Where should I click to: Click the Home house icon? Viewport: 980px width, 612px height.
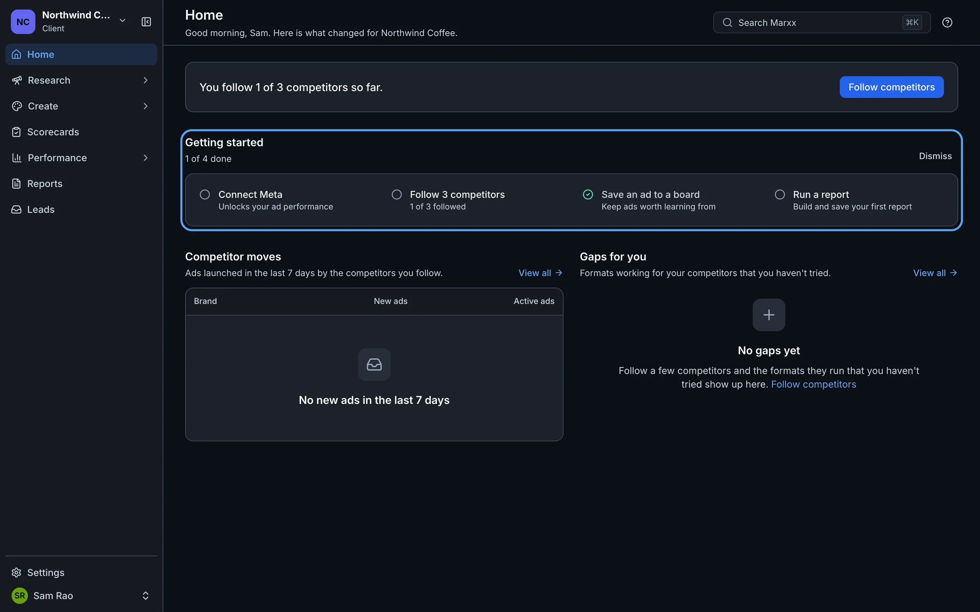coord(16,54)
